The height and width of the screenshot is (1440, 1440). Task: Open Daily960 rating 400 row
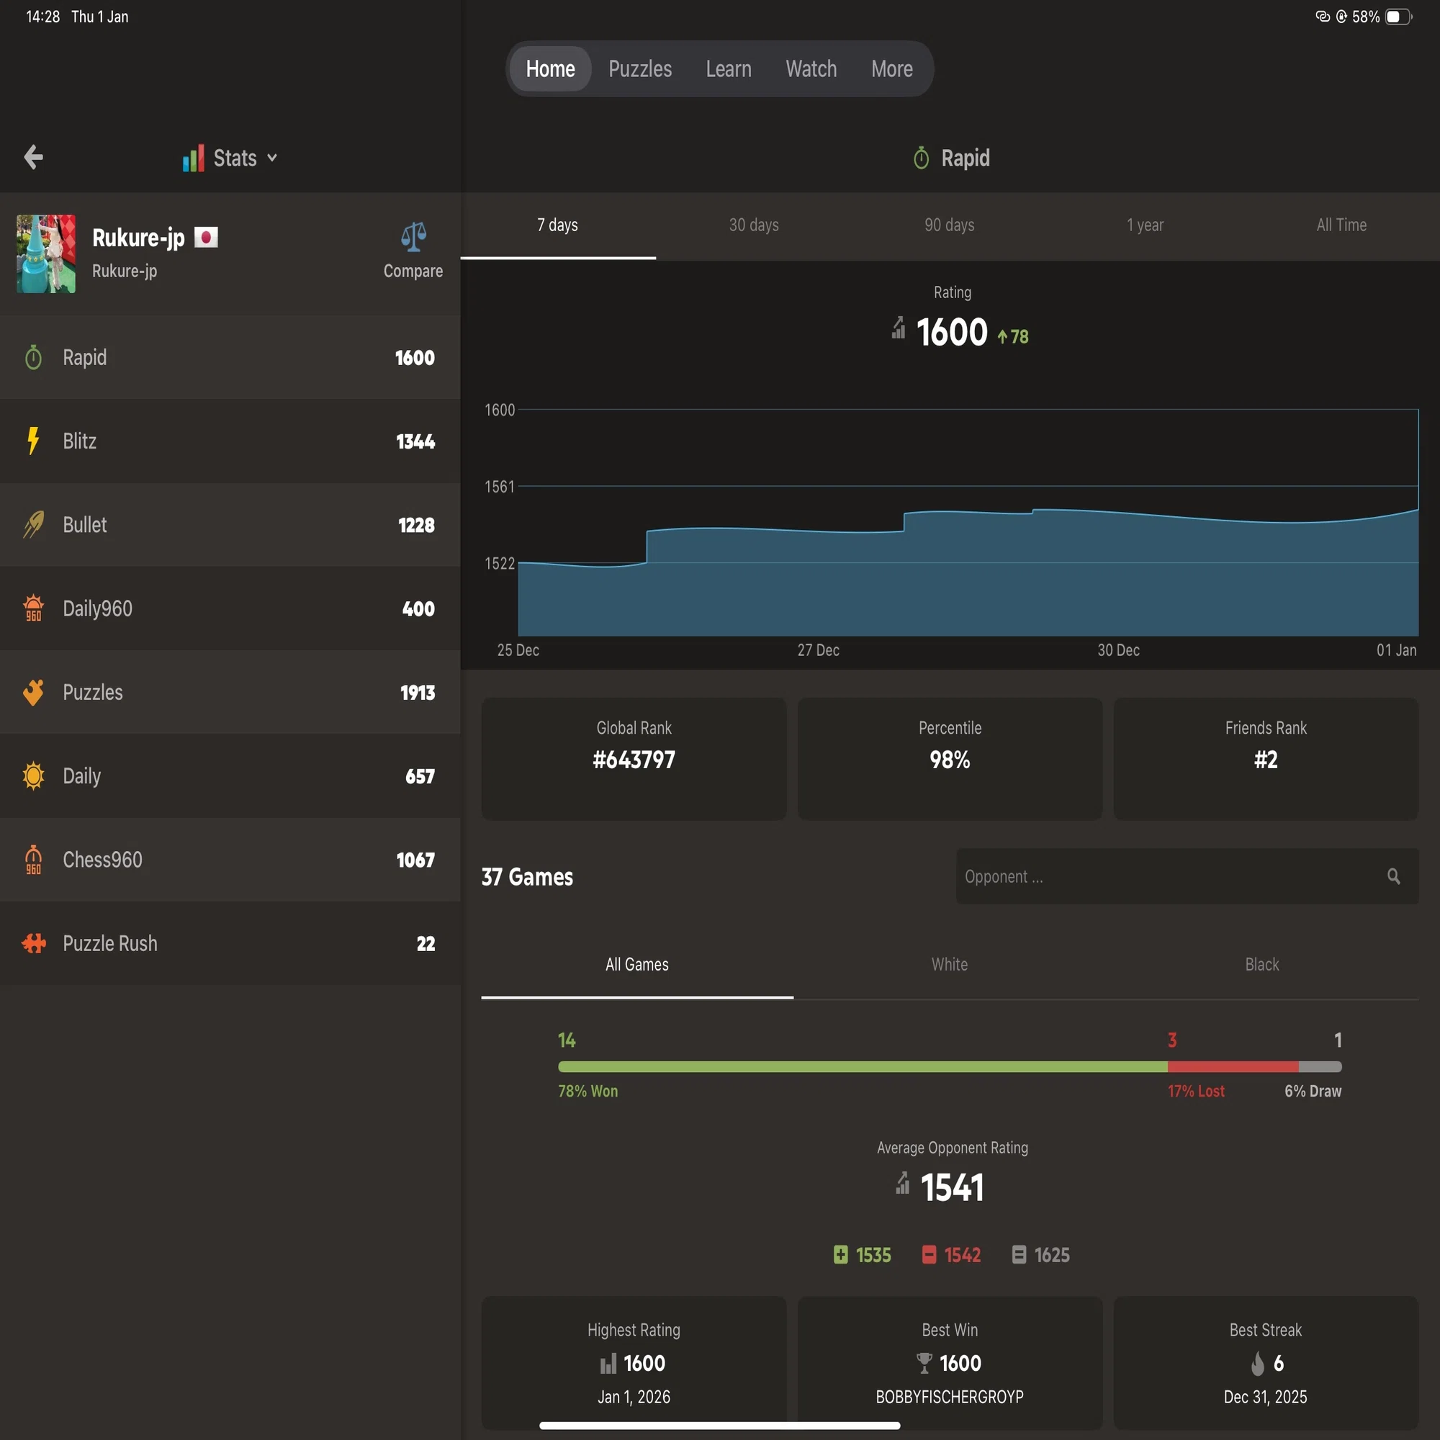pyautogui.click(x=230, y=608)
